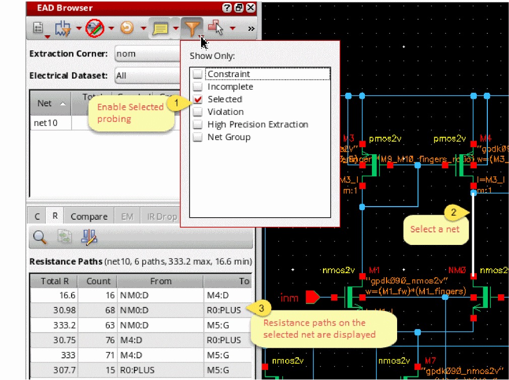Click the magnifying glass search icon
Image resolution: width=509 pixels, height=380 pixels.
(x=39, y=236)
